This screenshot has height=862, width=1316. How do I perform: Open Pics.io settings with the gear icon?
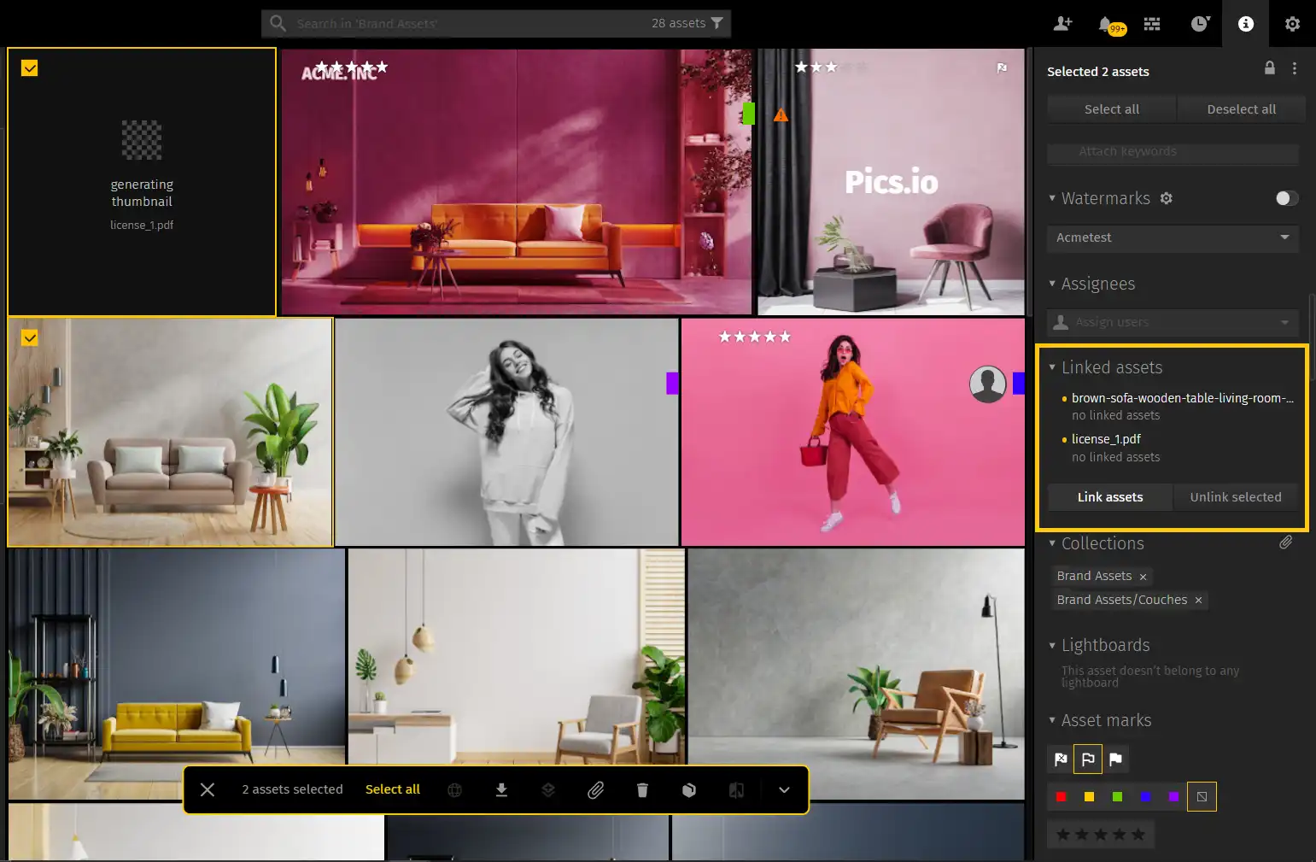(x=1292, y=24)
